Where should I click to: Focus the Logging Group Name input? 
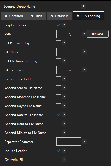click(68, 6)
